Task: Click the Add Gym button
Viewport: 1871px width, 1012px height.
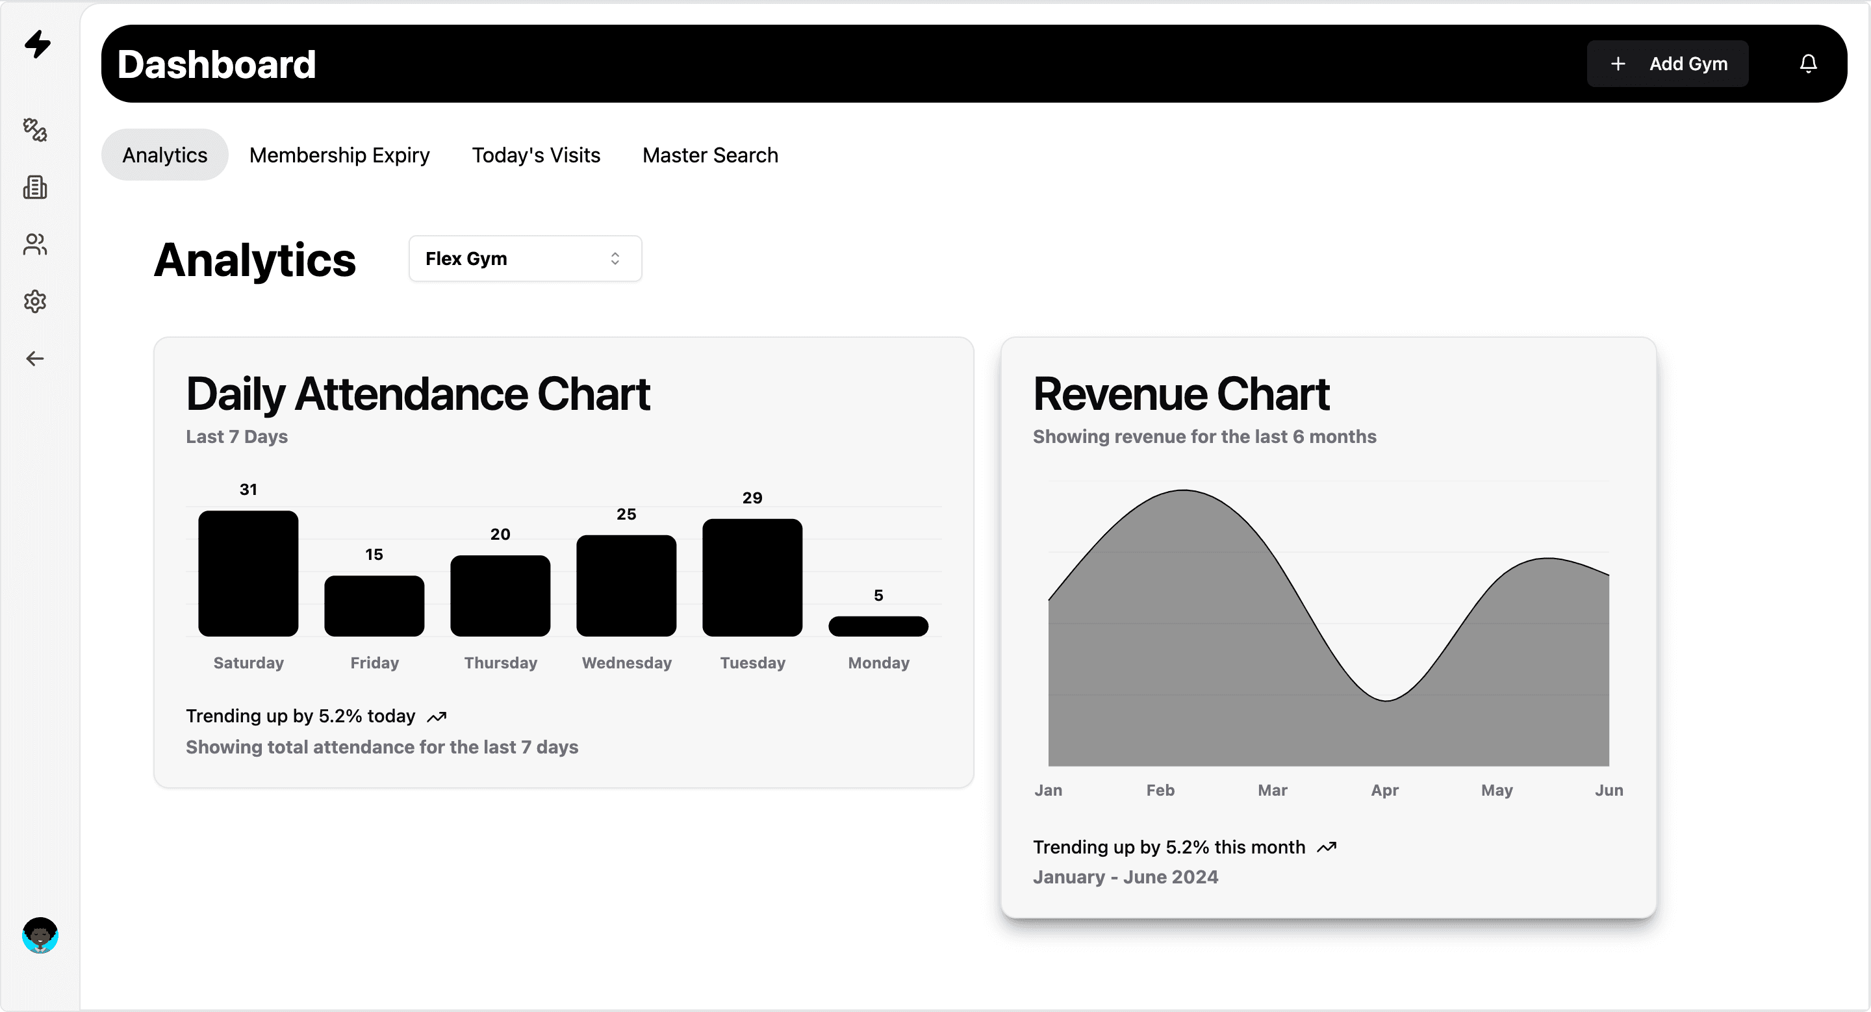Action: pyautogui.click(x=1668, y=64)
